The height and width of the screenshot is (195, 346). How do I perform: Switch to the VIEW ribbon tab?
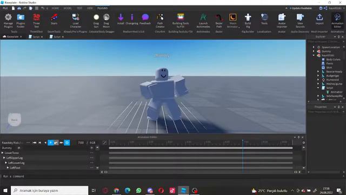pyautogui.click(x=90, y=8)
